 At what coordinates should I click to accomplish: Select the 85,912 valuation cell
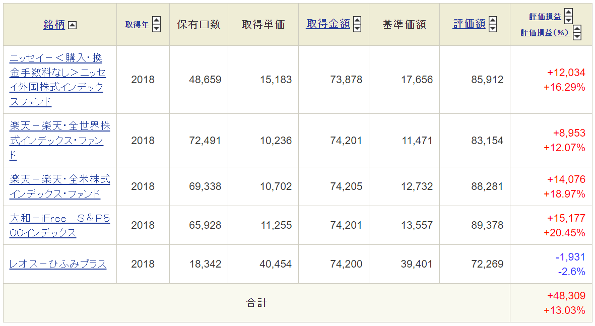click(x=487, y=80)
